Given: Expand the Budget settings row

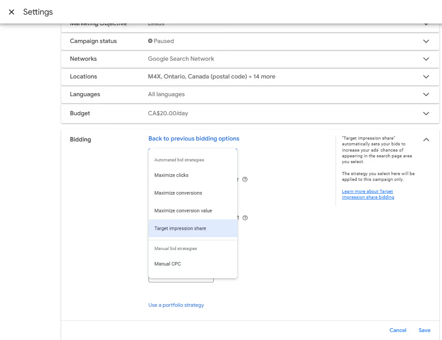Looking at the screenshot, I should [x=426, y=113].
